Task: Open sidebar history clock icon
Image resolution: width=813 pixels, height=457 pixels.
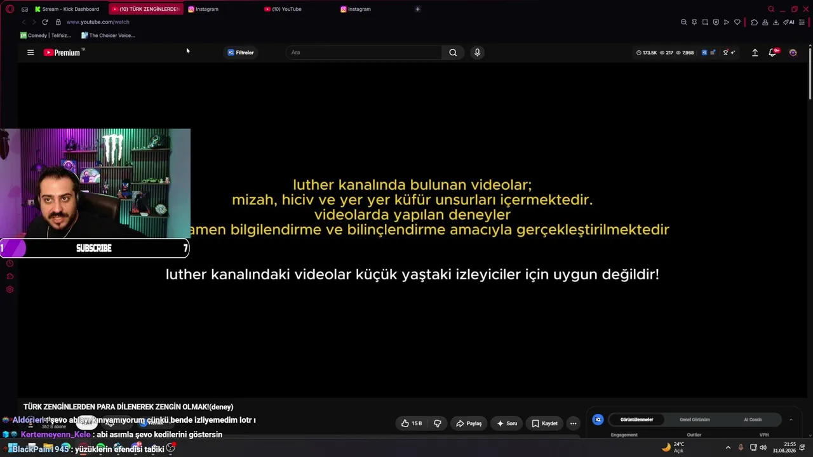Action: coord(10,263)
